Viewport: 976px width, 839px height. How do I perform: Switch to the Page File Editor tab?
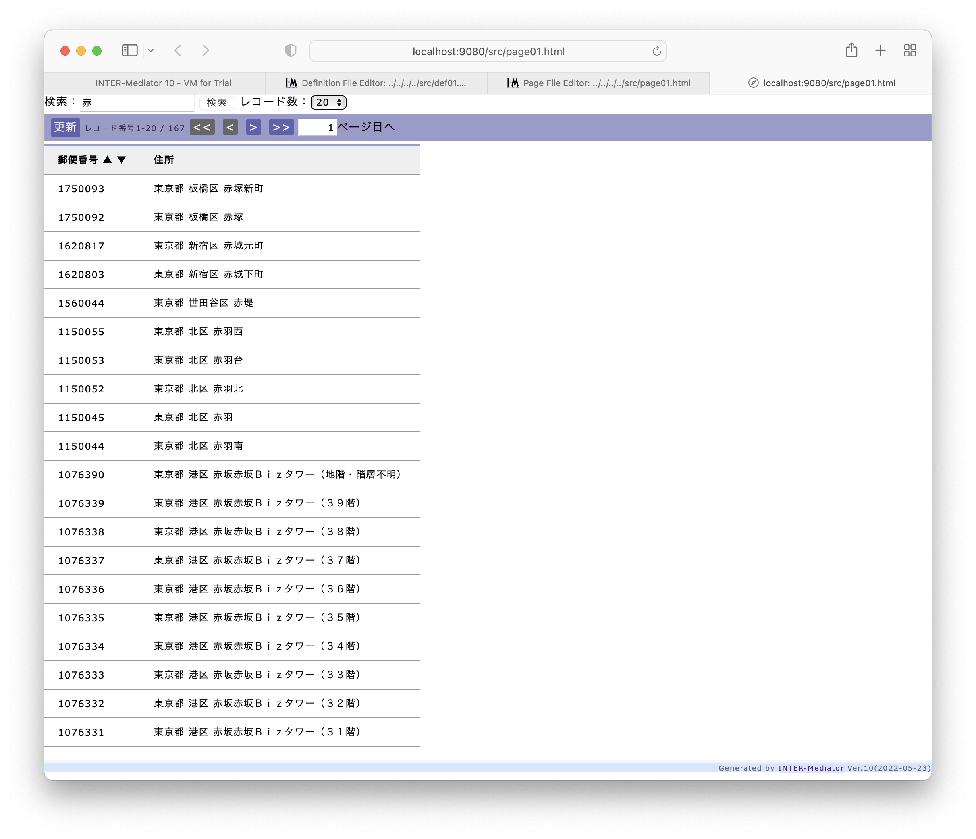coord(599,83)
